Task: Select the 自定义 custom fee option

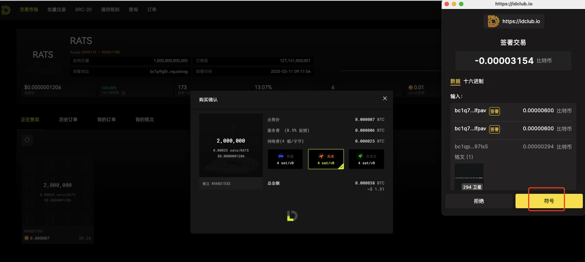Action: coord(366,159)
